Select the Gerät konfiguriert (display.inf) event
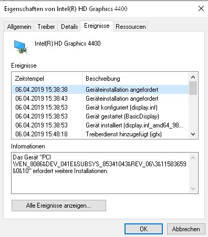 pos(100,107)
